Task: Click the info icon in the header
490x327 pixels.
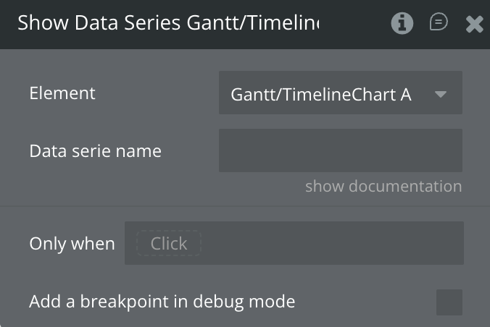Action: 402,24
